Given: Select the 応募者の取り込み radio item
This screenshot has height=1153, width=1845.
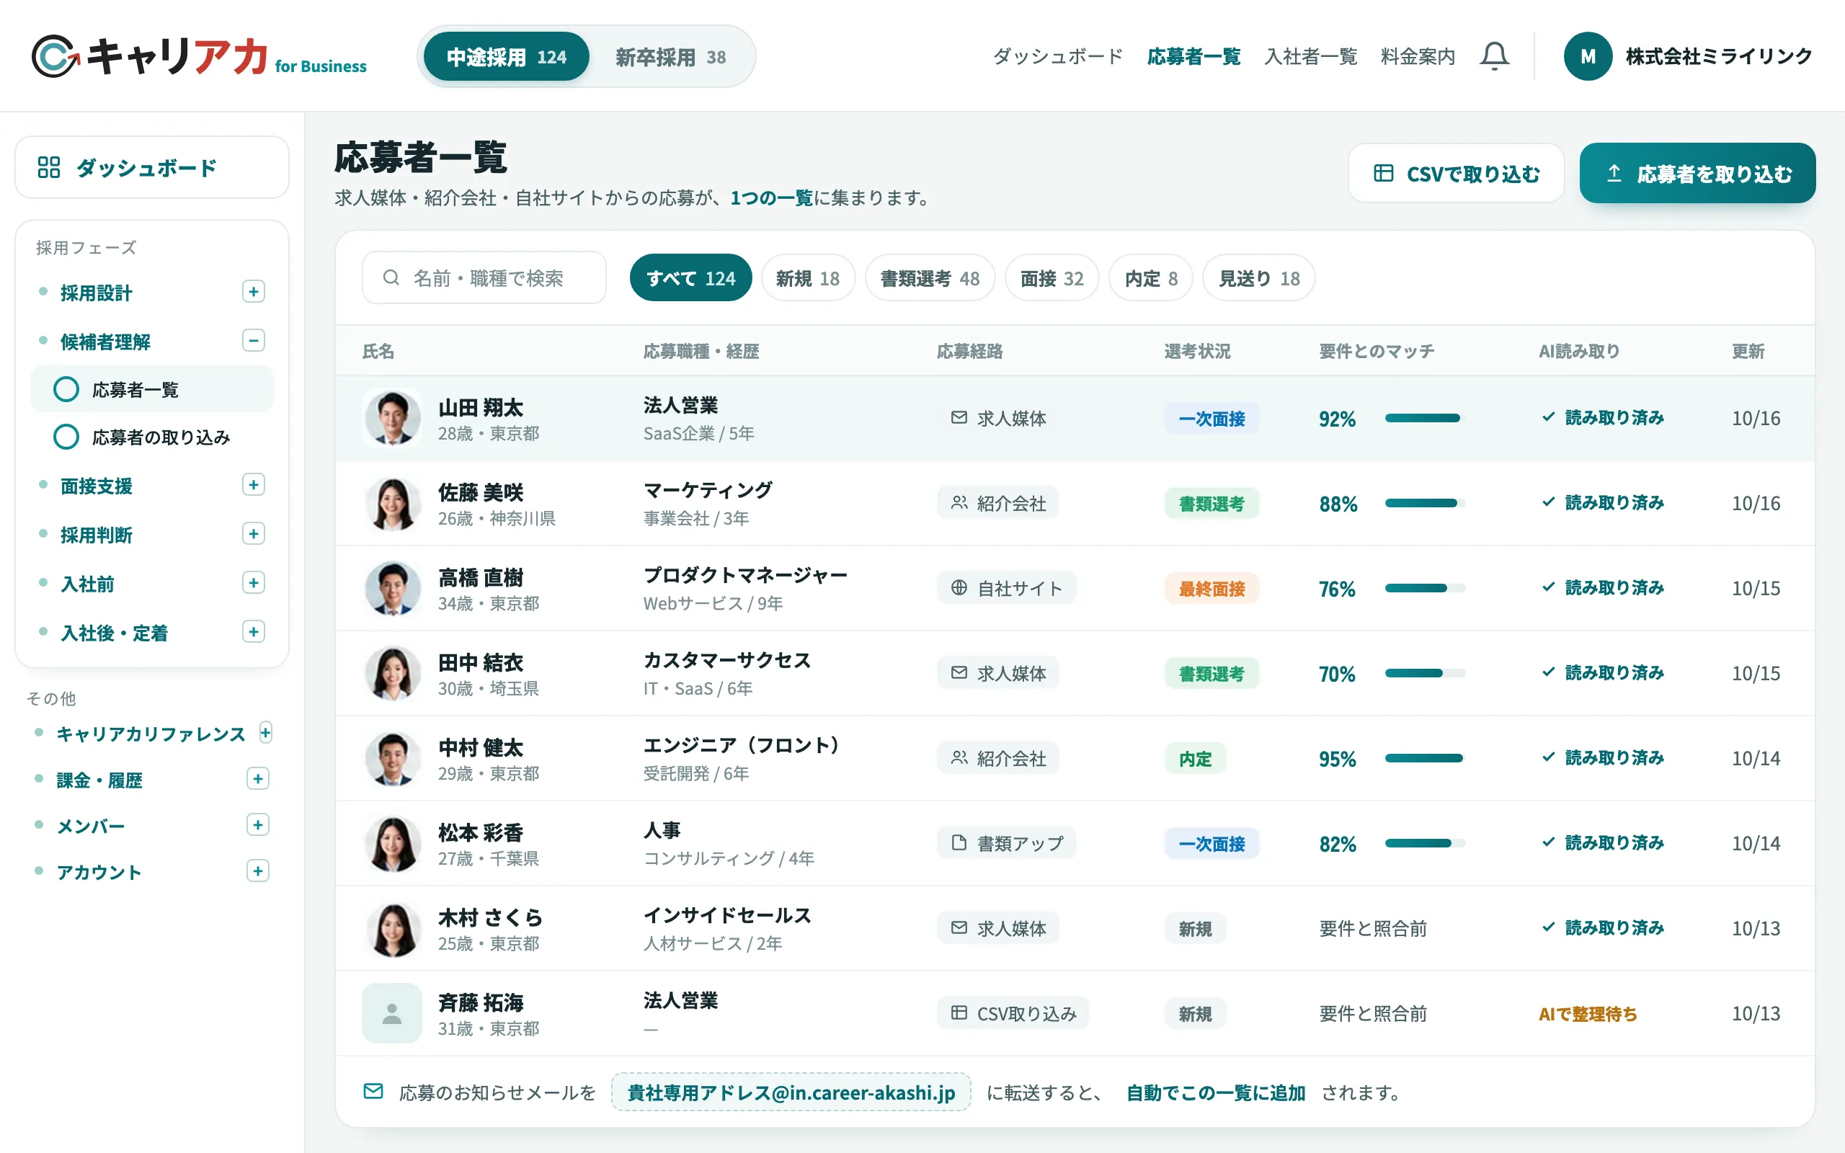Looking at the screenshot, I should point(152,437).
